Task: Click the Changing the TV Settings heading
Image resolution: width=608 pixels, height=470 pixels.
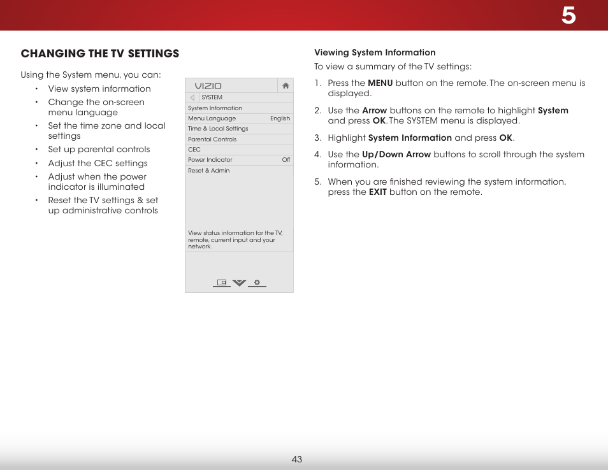Action: 100,53
